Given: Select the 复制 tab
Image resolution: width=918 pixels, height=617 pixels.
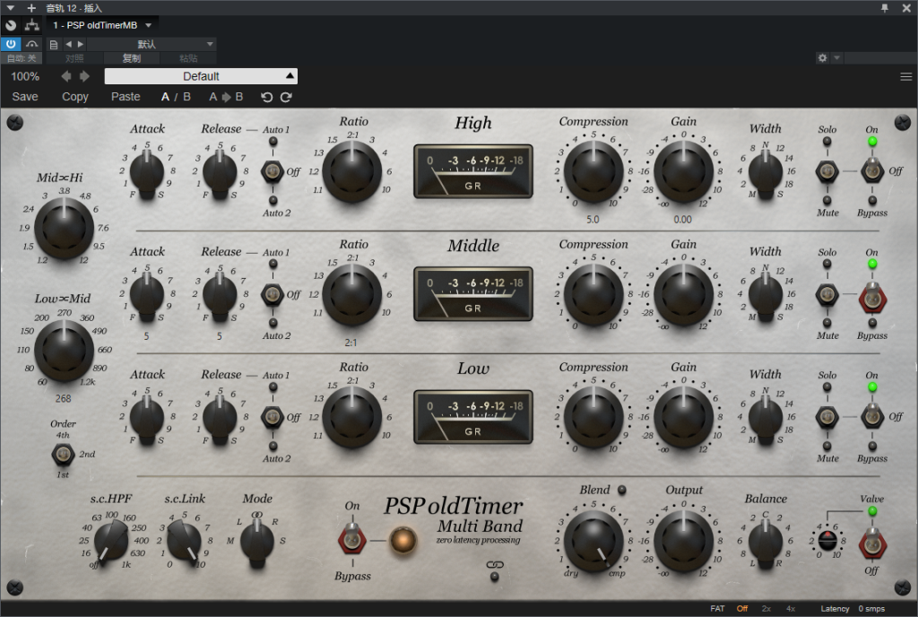Looking at the screenshot, I should (132, 58).
